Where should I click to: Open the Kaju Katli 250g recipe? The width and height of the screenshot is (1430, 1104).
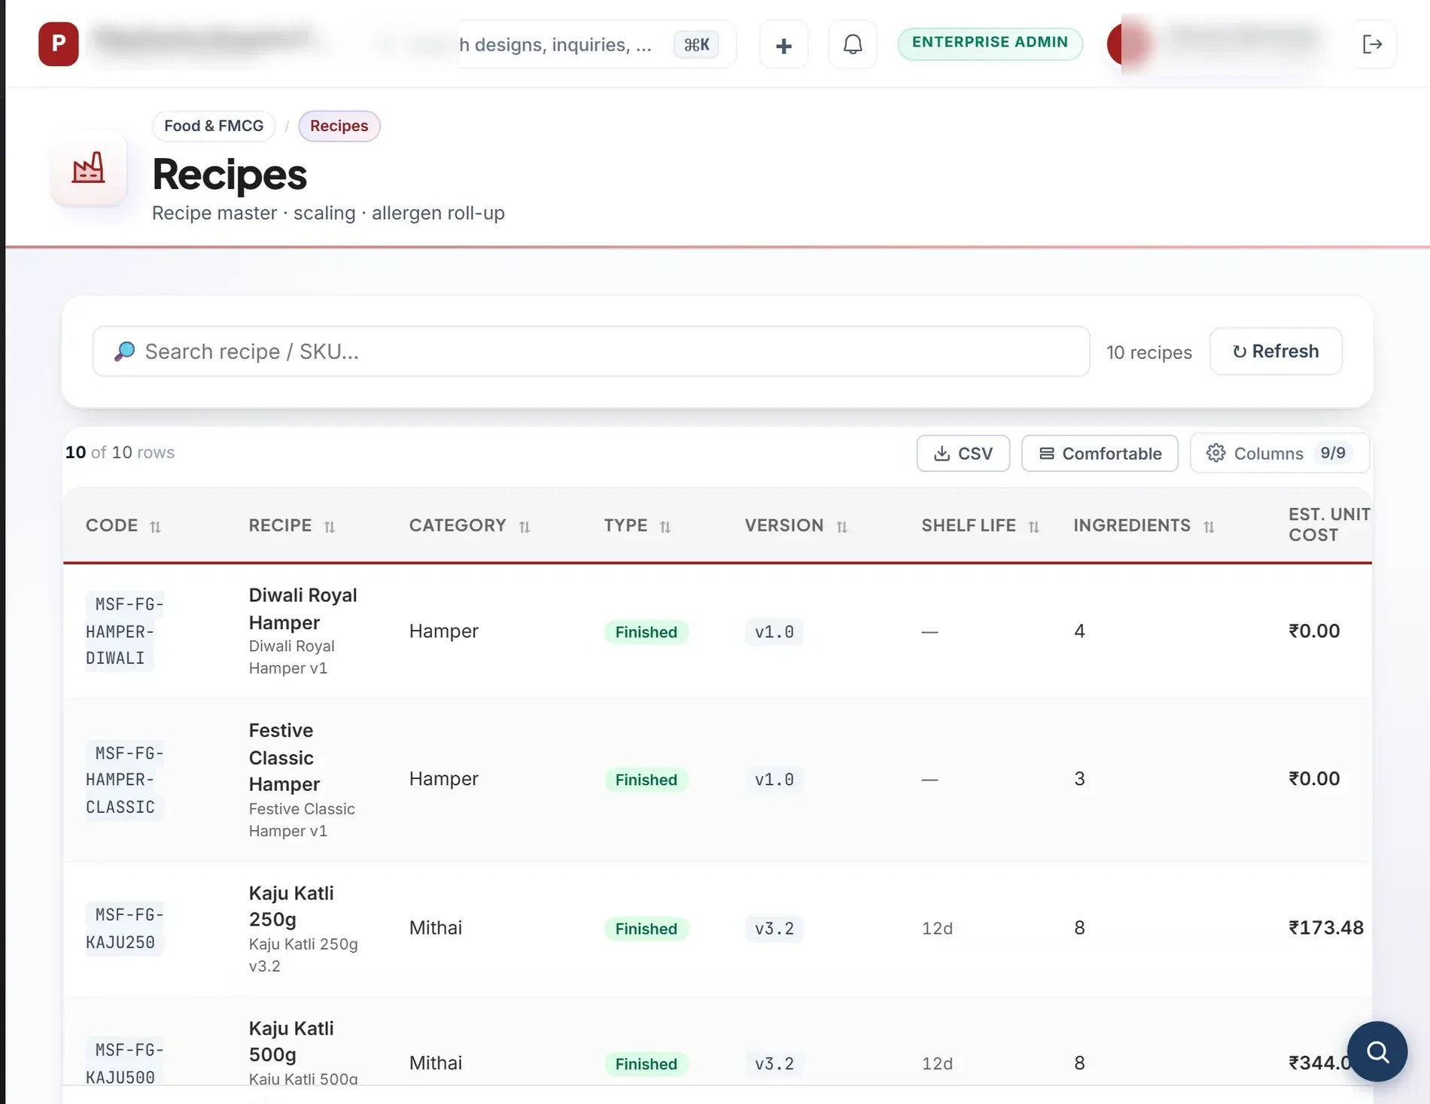pyautogui.click(x=291, y=906)
